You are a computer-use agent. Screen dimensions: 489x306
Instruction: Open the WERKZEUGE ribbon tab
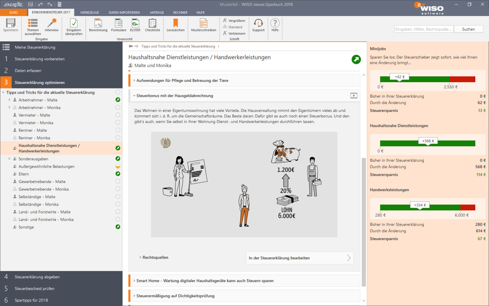tap(89, 13)
